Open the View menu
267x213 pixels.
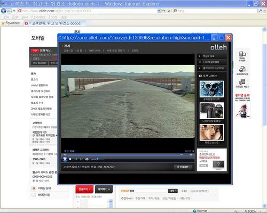point(25,17)
